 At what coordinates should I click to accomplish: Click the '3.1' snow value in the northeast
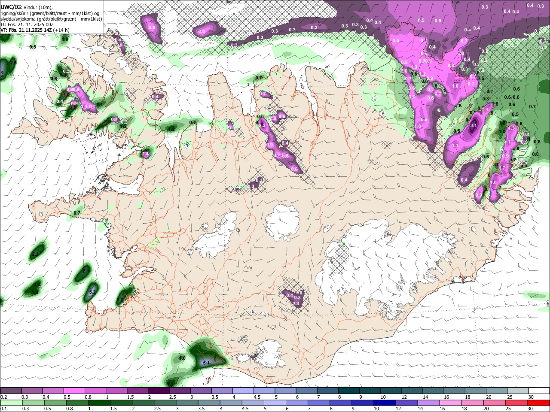tap(474, 126)
